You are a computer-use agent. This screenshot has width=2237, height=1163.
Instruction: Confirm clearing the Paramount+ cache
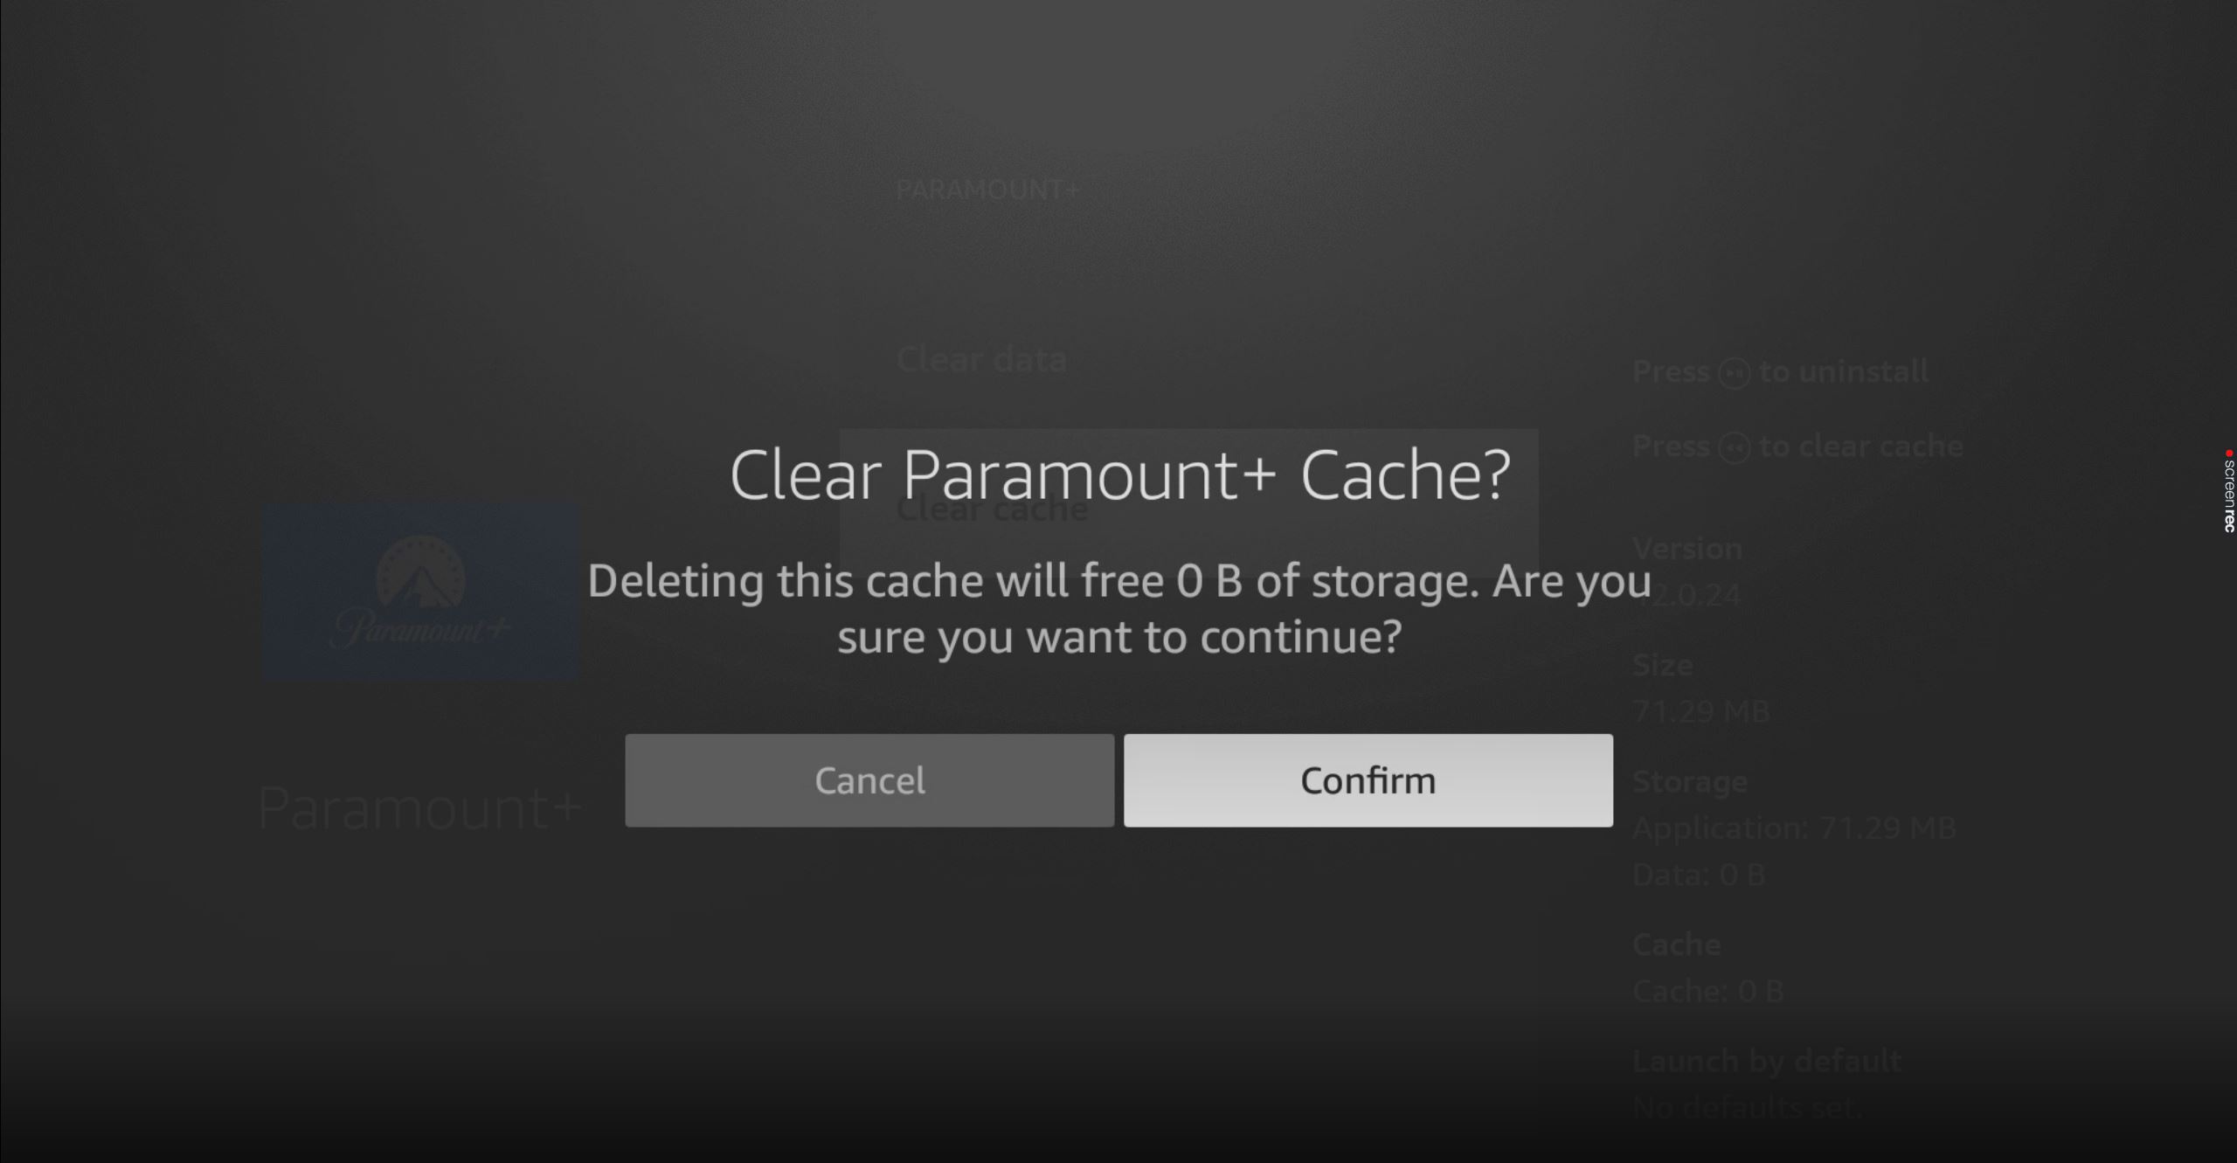[1368, 780]
